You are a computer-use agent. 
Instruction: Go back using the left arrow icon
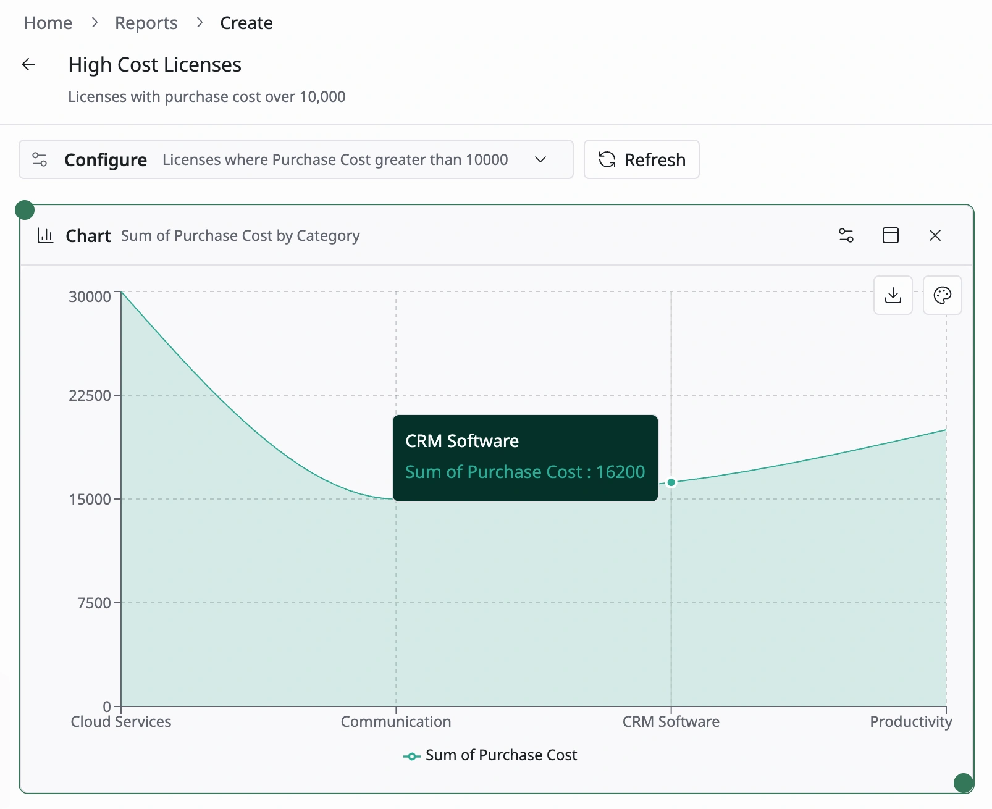click(x=28, y=64)
